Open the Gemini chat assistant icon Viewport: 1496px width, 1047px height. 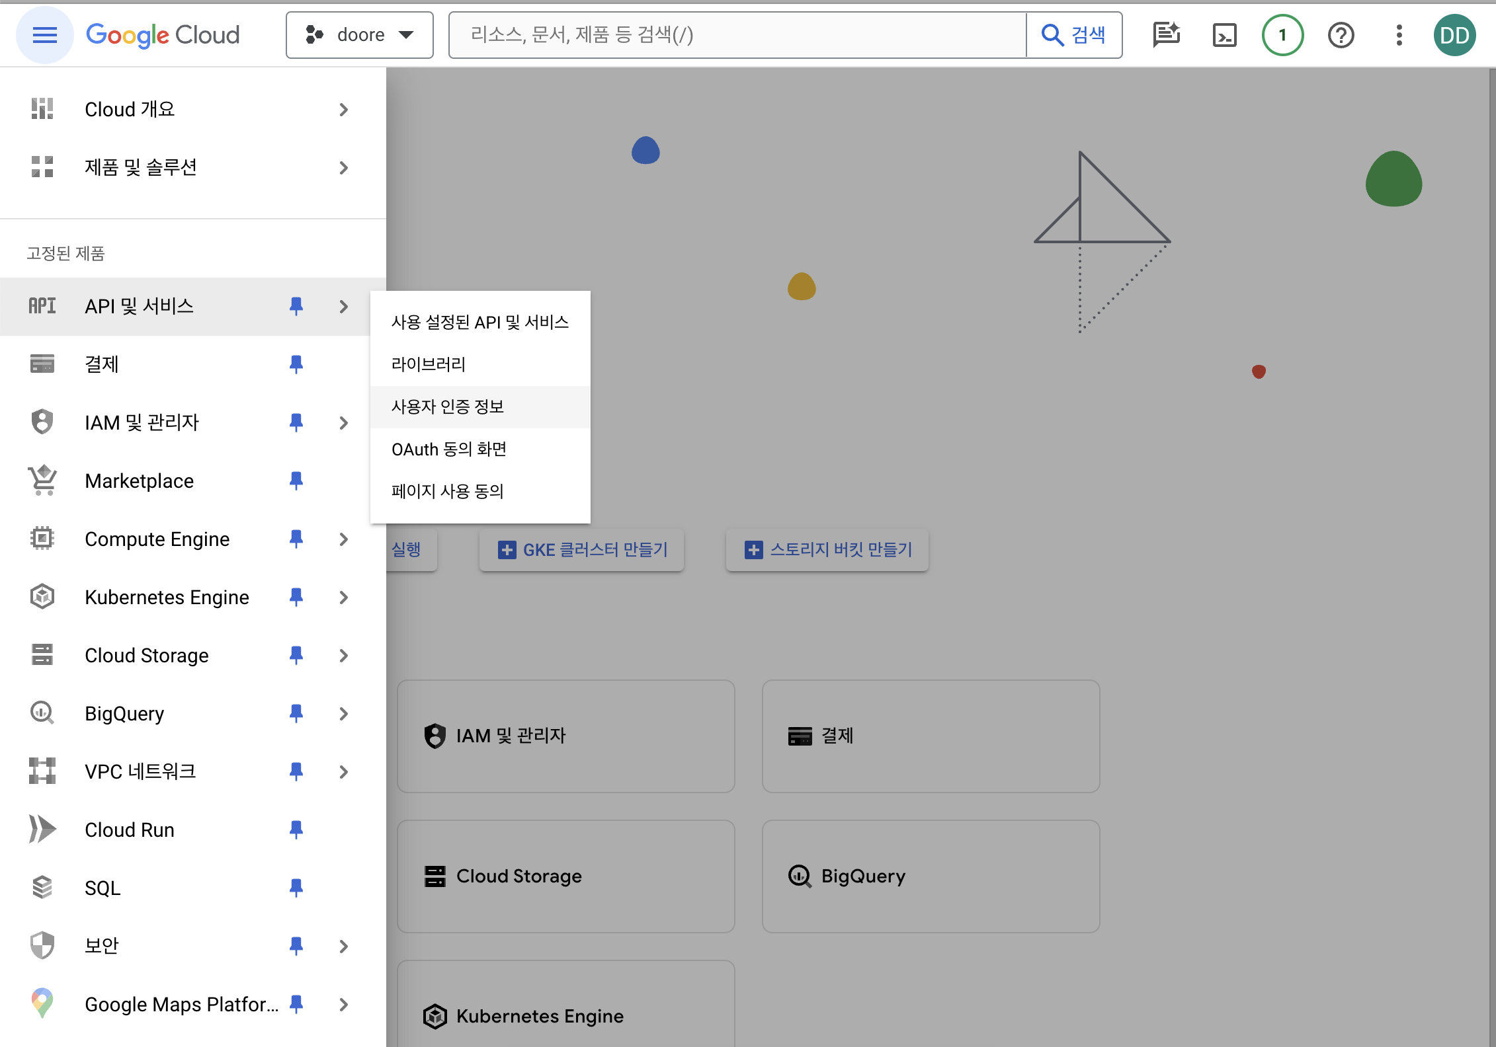coord(1166,35)
